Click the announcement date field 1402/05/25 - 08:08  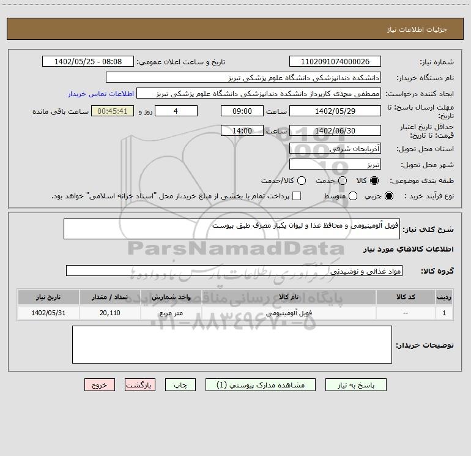coord(88,61)
